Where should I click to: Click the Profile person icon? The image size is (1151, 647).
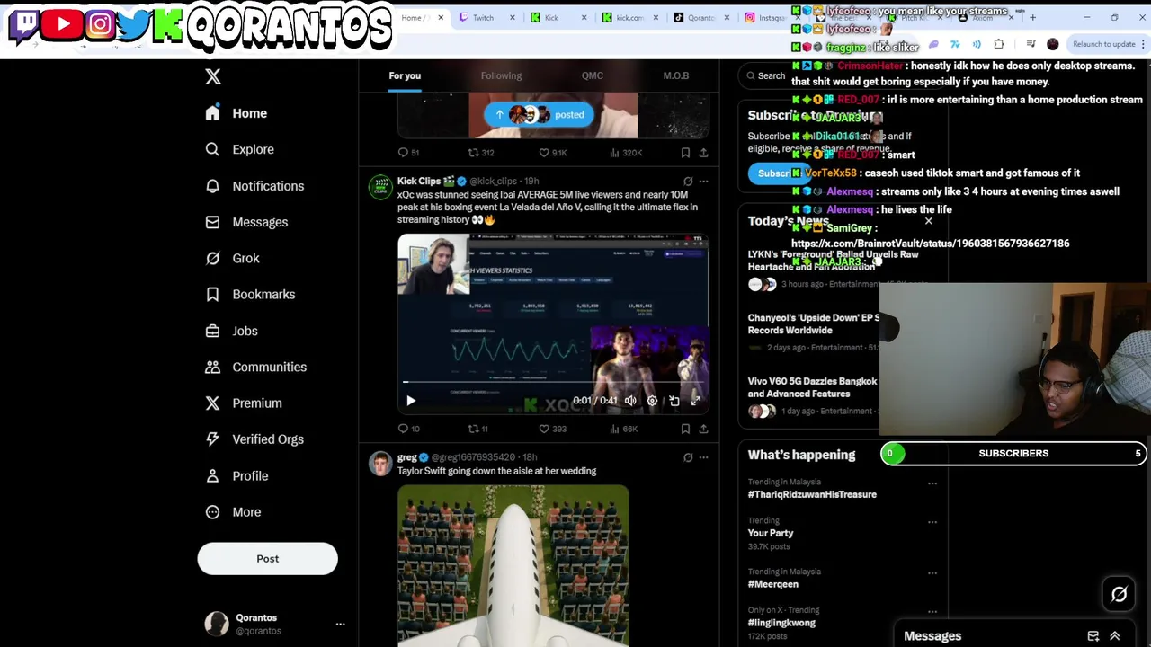tap(212, 475)
